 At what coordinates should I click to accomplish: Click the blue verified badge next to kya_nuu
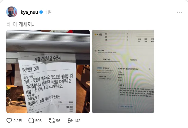pos(41,12)
